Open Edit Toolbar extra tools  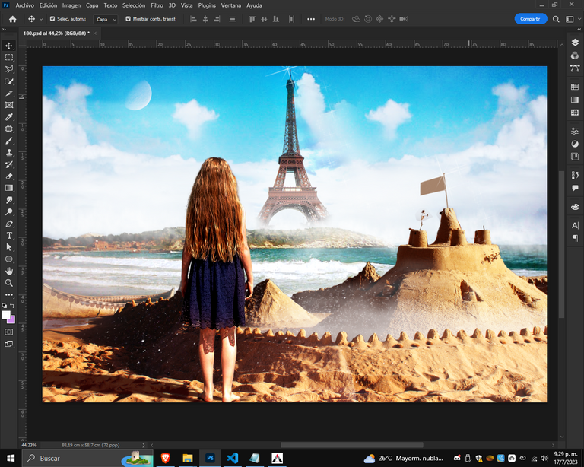tap(9, 295)
